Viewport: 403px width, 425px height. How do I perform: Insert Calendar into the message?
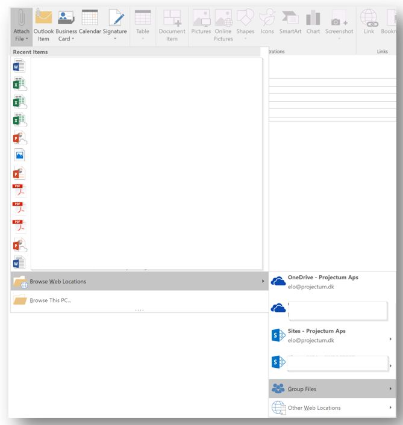[90, 23]
